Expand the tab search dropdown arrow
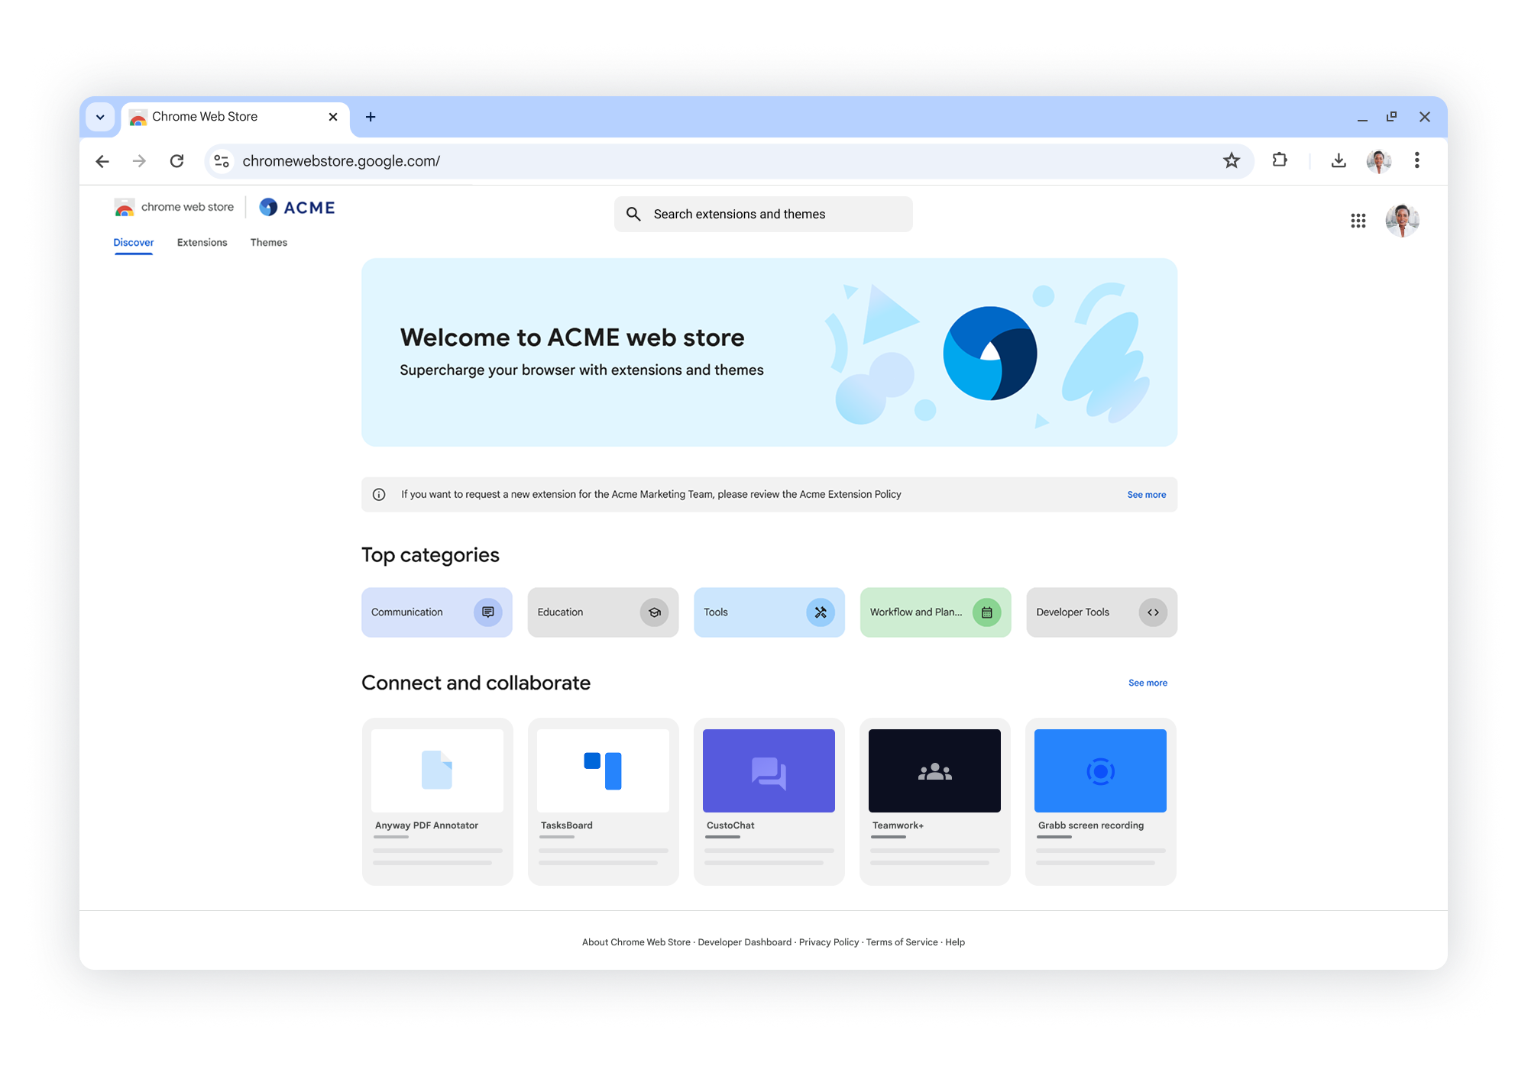Viewport: 1528px width, 1066px height. pos(100,117)
